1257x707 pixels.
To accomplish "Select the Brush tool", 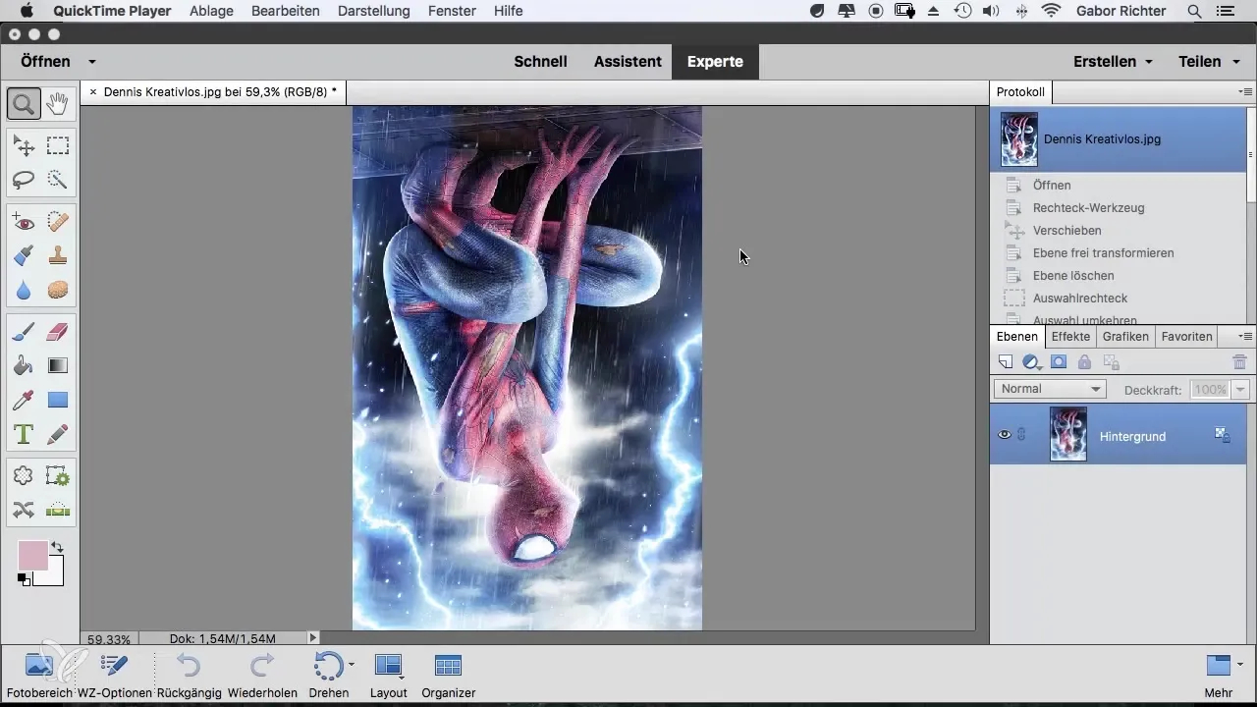I will 24,333.
